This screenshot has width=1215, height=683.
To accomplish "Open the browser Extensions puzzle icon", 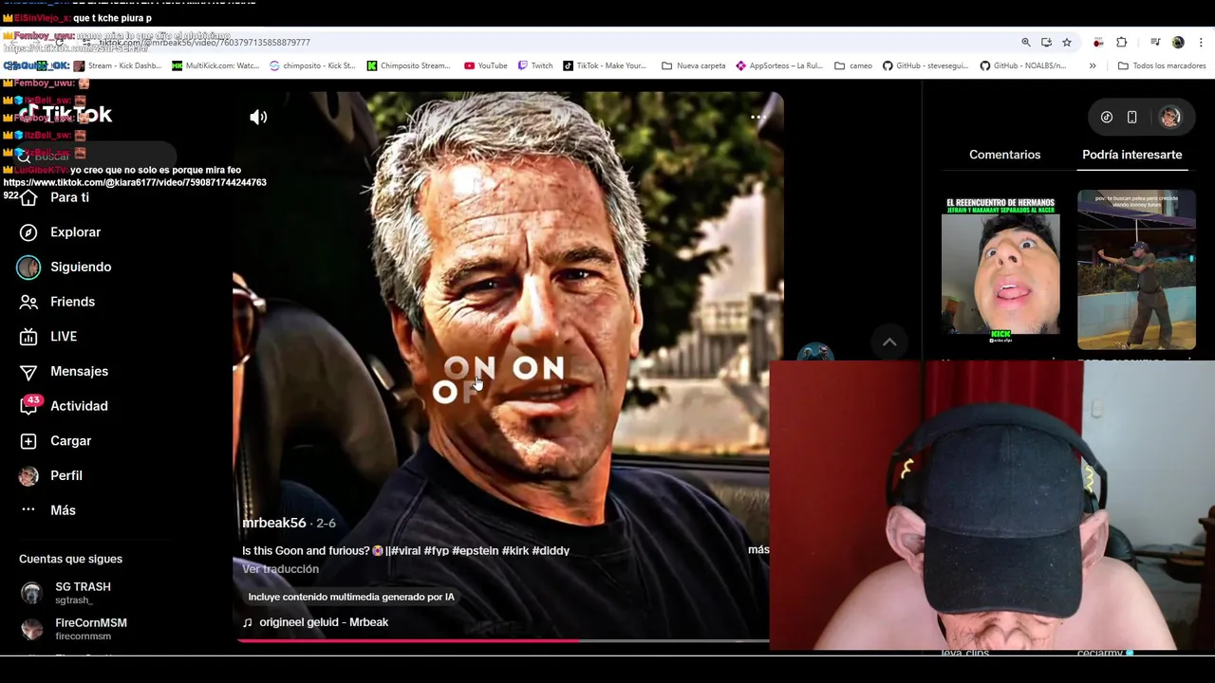I will point(1121,43).
